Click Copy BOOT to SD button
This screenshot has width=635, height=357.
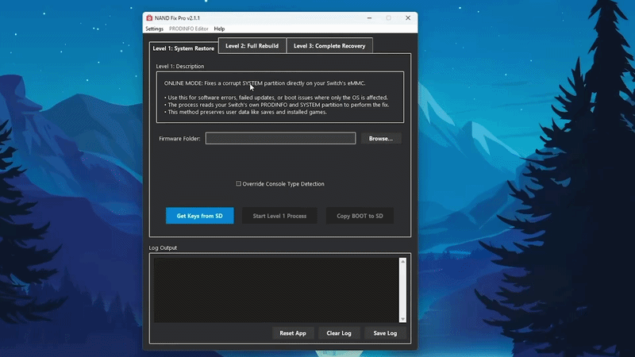coord(360,216)
